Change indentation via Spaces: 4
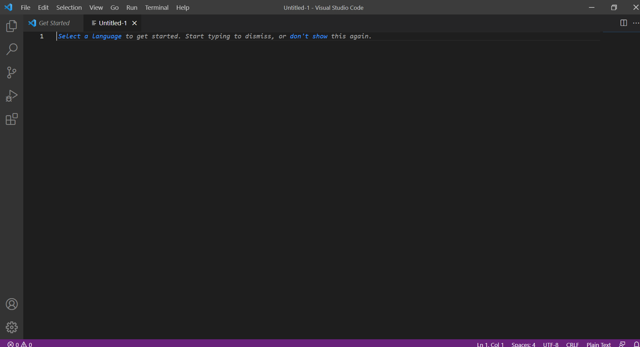 point(523,344)
